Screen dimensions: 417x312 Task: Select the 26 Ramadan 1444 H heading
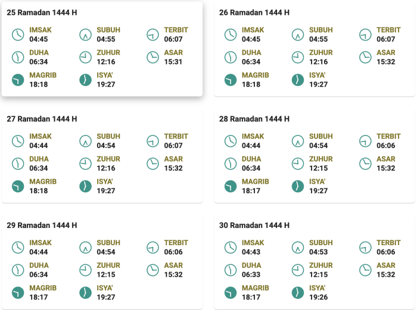pos(254,13)
